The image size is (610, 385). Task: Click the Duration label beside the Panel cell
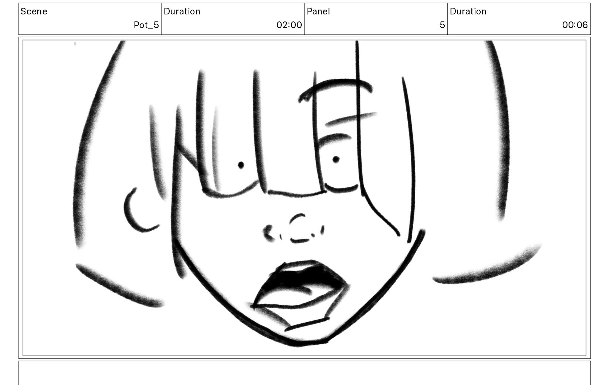tap(468, 11)
